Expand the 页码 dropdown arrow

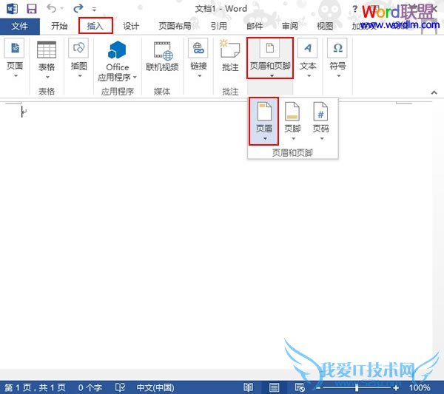[322, 138]
